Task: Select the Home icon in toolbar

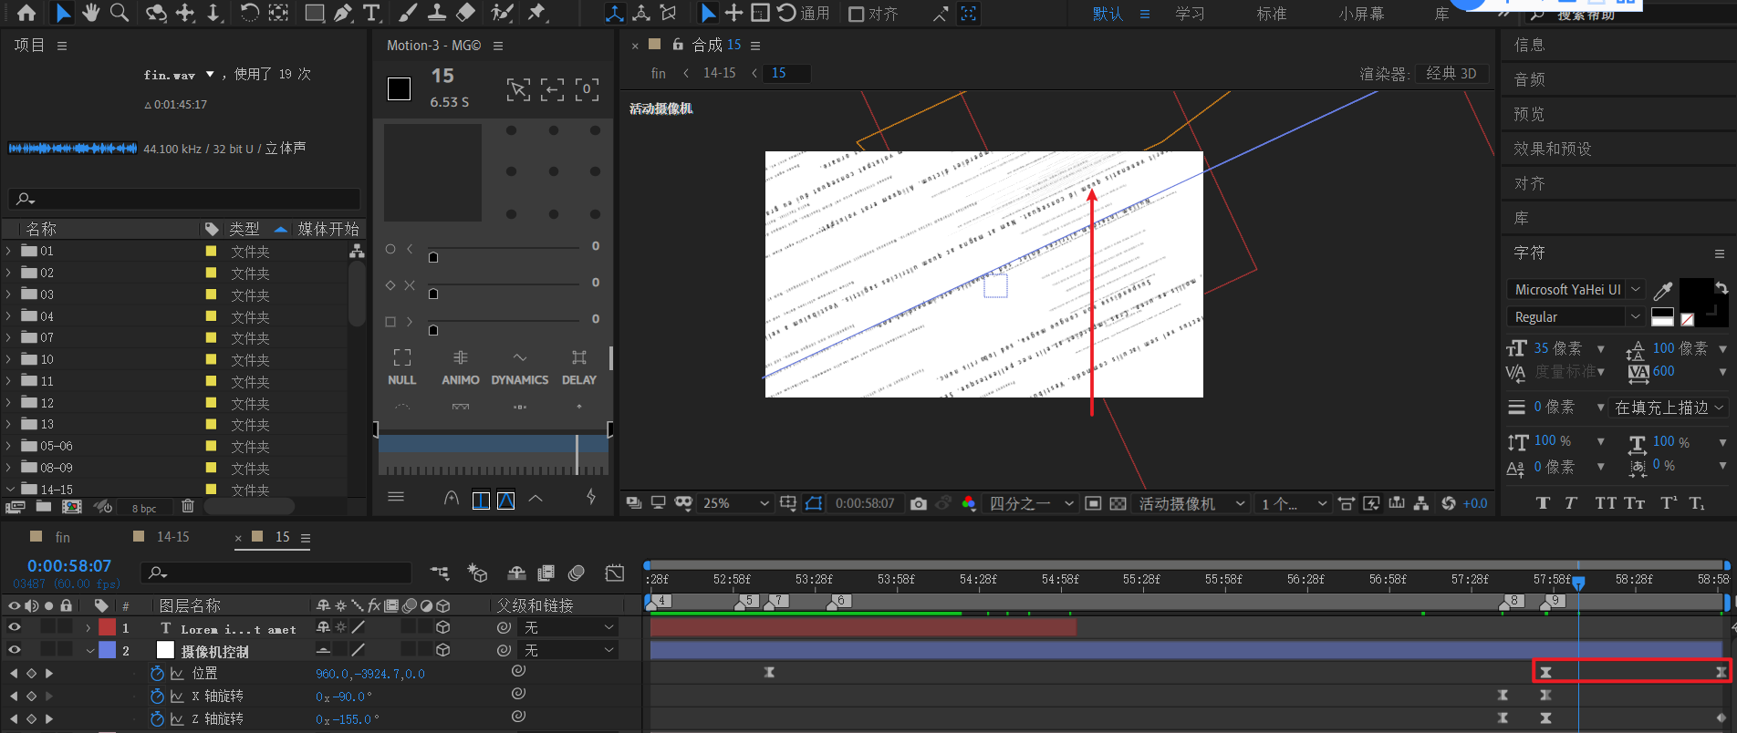Action: tap(26, 13)
